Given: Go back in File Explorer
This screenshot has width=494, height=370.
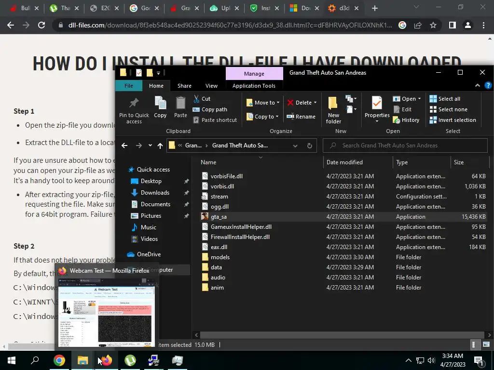Looking at the screenshot, I should 124,145.
